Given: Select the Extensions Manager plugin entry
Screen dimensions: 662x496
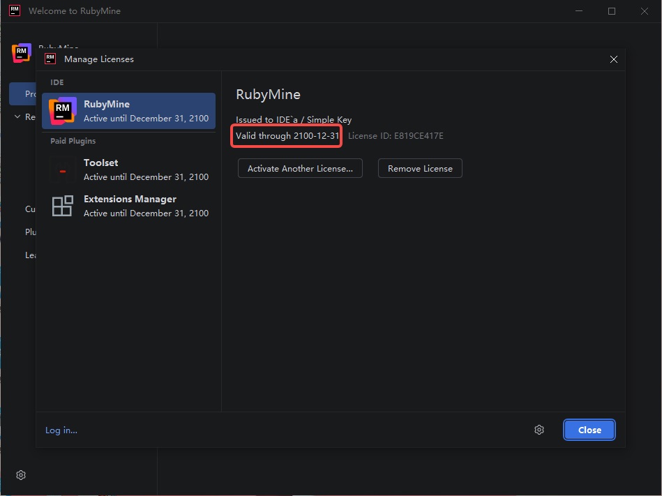Looking at the screenshot, I should tap(128, 206).
